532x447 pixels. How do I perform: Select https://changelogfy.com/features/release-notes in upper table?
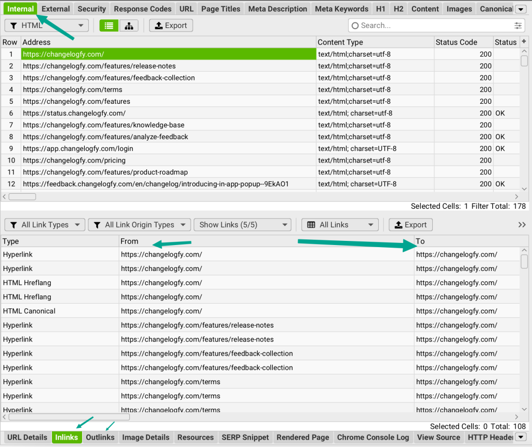point(169,66)
